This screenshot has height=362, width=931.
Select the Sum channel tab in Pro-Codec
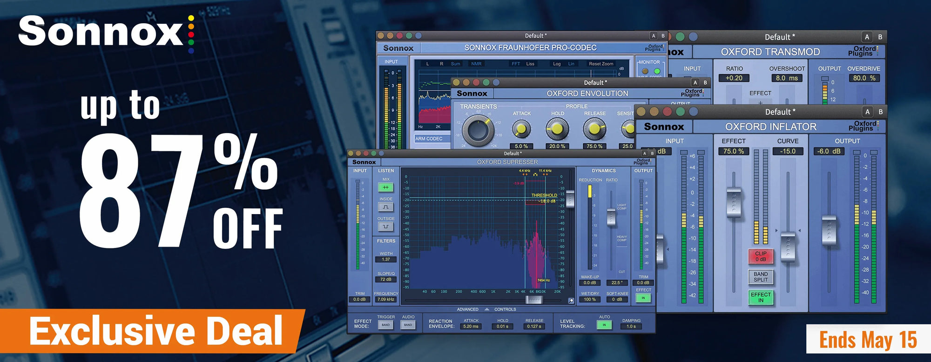click(455, 64)
